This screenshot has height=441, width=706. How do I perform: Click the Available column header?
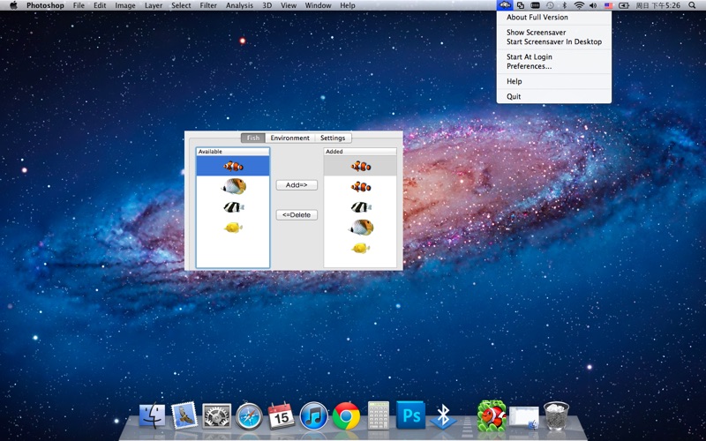tap(233, 152)
